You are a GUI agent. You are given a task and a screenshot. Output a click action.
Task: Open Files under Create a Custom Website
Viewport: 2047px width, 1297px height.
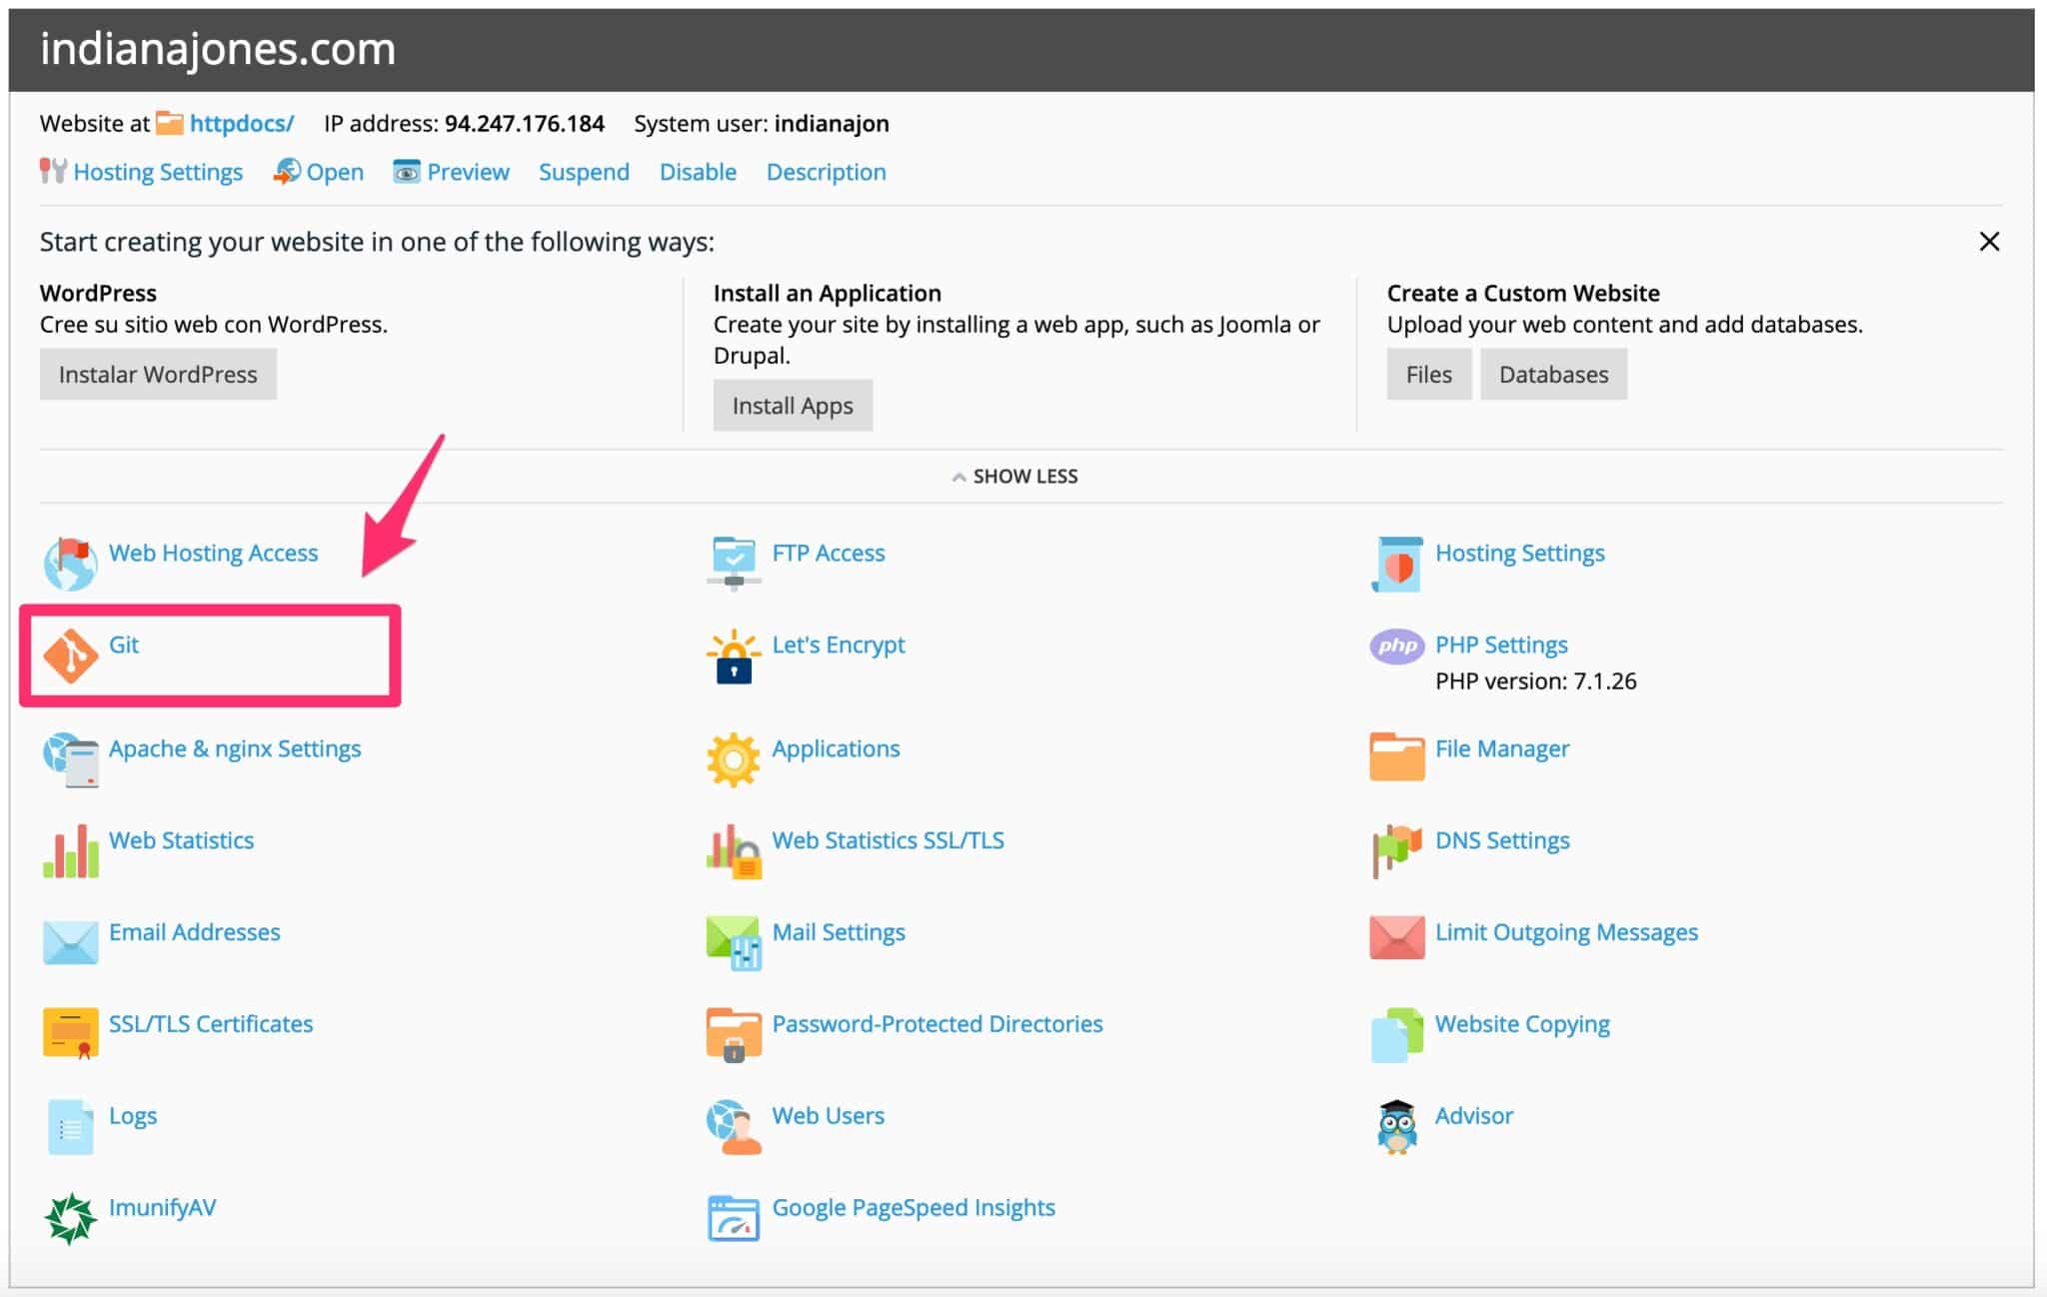tap(1428, 375)
